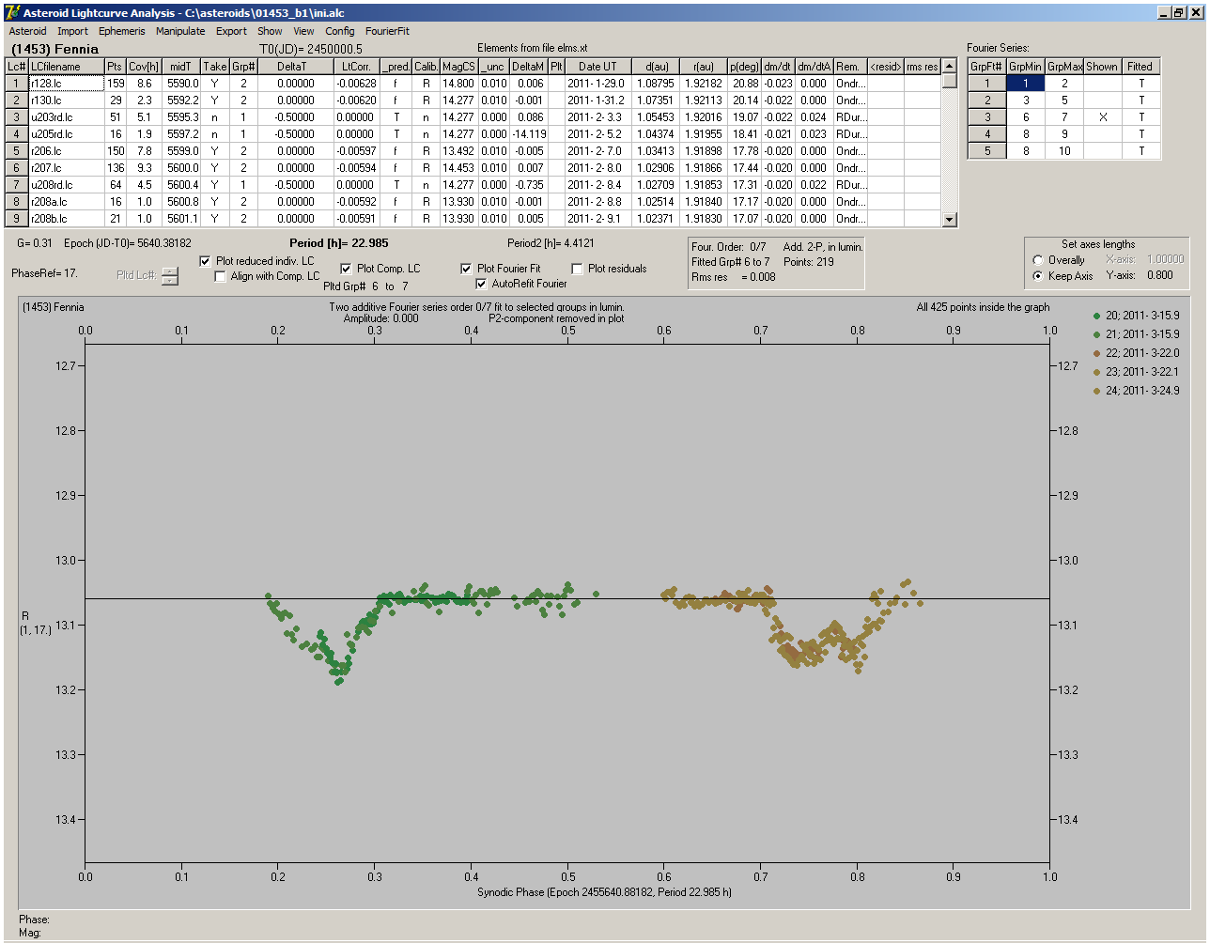The image size is (1210, 943).
Task: Click legend entry 21; 2011- 3-15.9
Action: [1136, 334]
